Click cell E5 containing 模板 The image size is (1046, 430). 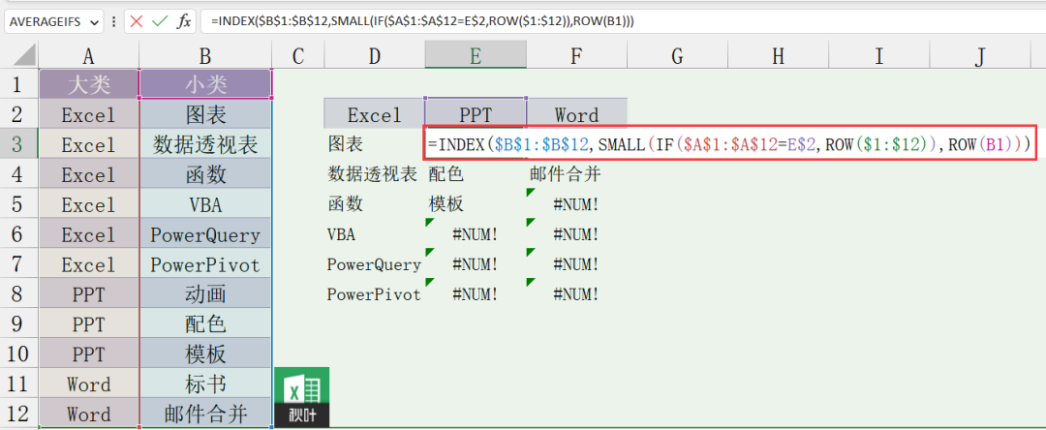click(x=476, y=204)
